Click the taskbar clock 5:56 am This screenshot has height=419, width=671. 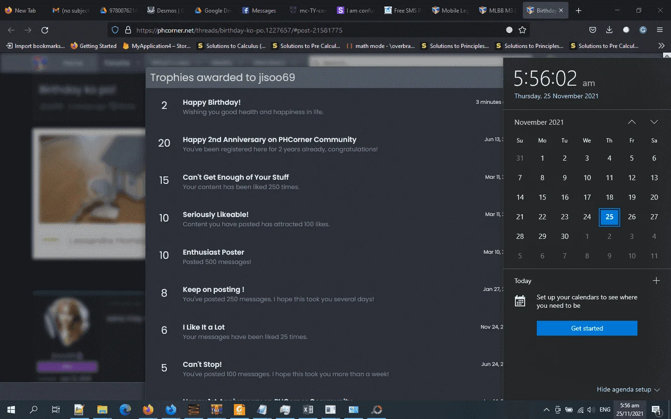630,410
